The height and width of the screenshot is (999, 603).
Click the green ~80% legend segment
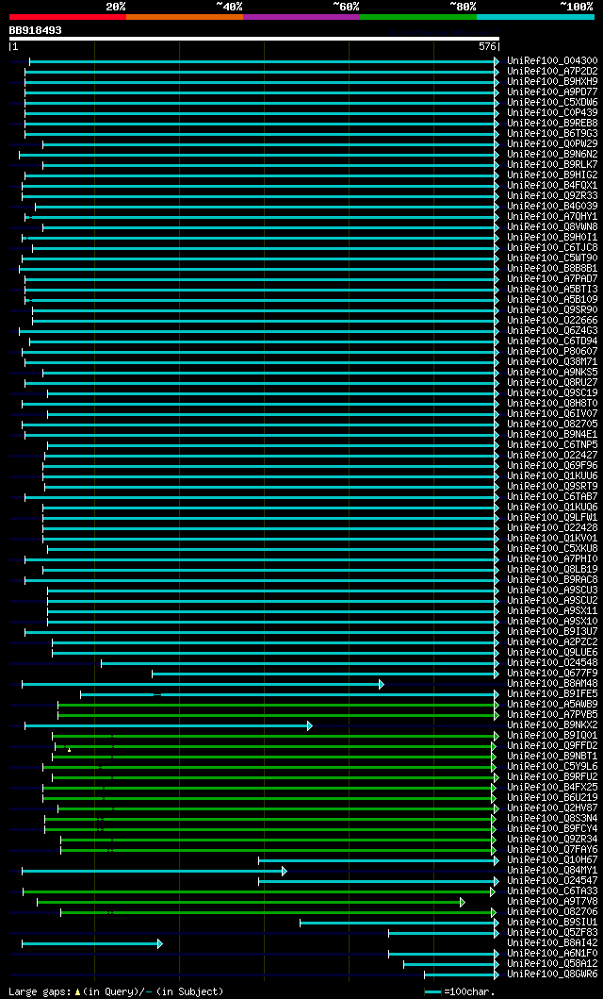coord(418,16)
